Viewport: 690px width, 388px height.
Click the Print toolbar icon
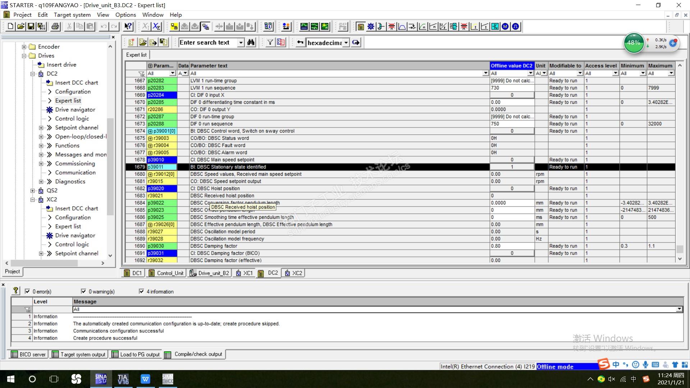[x=55, y=26]
